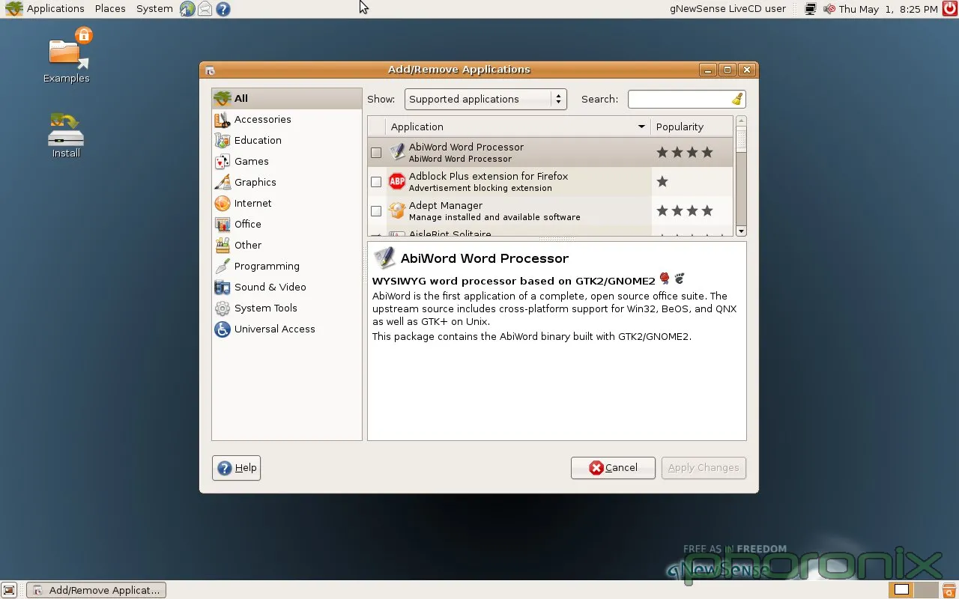Click the Adept Manager package icon
Screen dimensions: 959x599
tap(397, 210)
